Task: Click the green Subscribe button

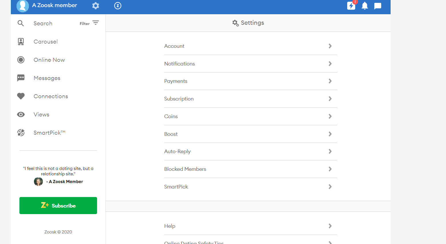Action: click(58, 206)
